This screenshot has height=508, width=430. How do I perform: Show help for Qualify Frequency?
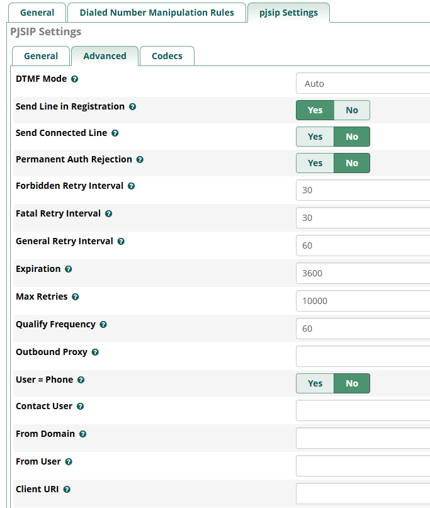(x=103, y=325)
